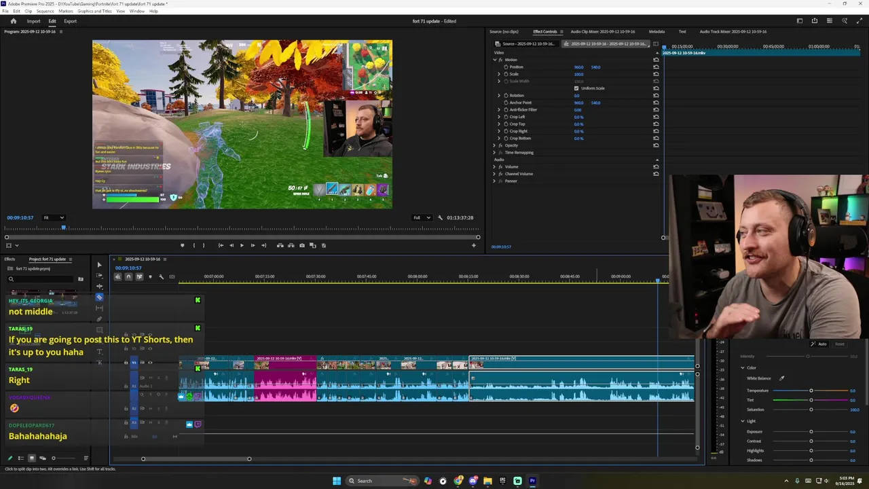Select the Razor tool in the tools panel

99,297
